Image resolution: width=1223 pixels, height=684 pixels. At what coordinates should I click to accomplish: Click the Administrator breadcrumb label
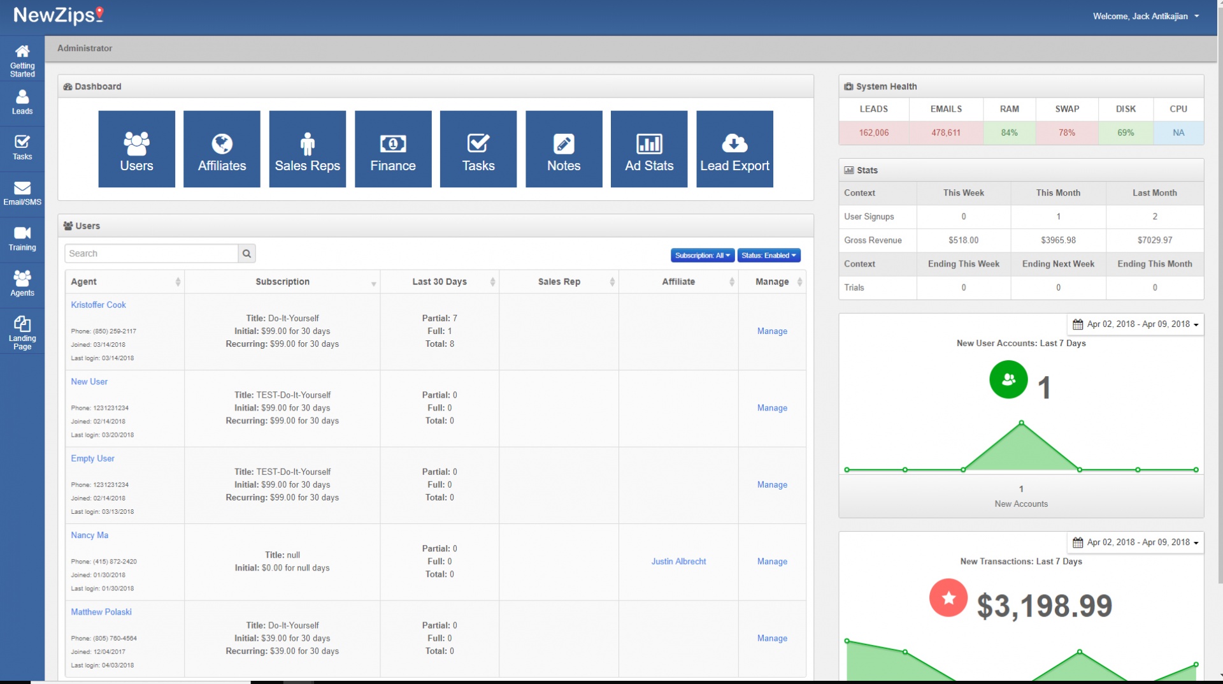click(85, 48)
